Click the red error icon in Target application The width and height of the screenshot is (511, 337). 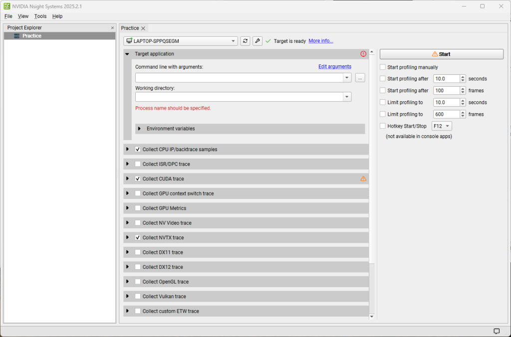point(363,54)
